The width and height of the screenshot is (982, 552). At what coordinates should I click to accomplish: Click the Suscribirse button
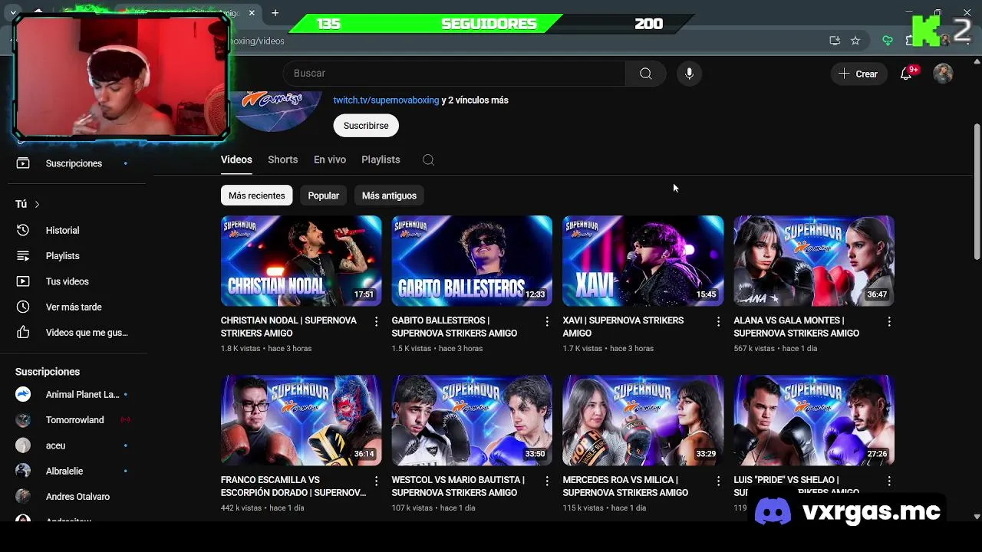366,126
